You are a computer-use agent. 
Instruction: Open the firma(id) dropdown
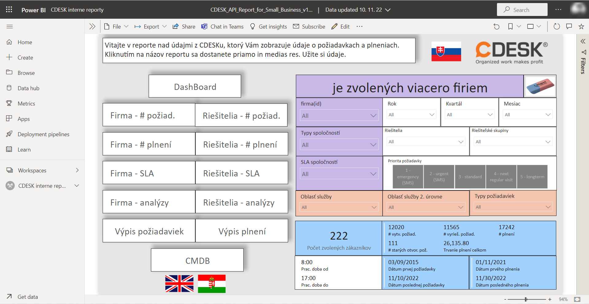coord(339,116)
